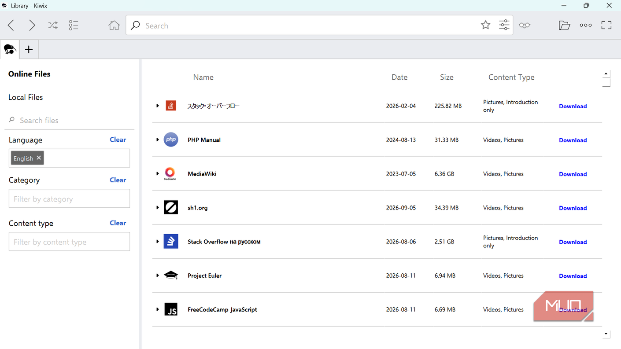Expand the Project Euler row details
The width and height of the screenshot is (621, 349).
(157, 276)
